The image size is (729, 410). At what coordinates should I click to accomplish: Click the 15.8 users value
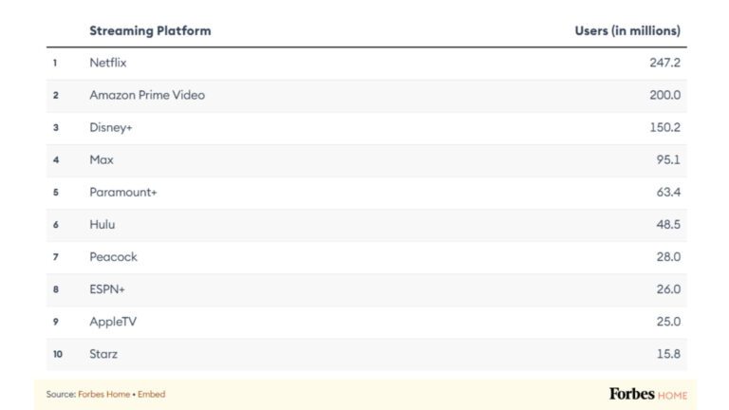[668, 354]
